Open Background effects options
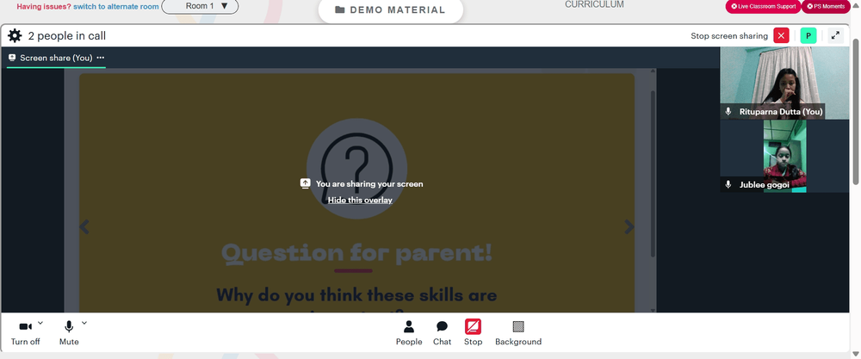The height and width of the screenshot is (359, 861). tap(518, 333)
